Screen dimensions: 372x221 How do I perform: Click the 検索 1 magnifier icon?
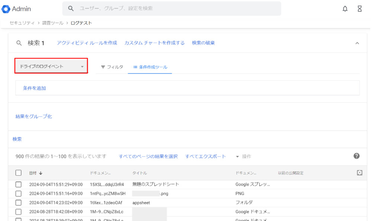(x=19, y=43)
